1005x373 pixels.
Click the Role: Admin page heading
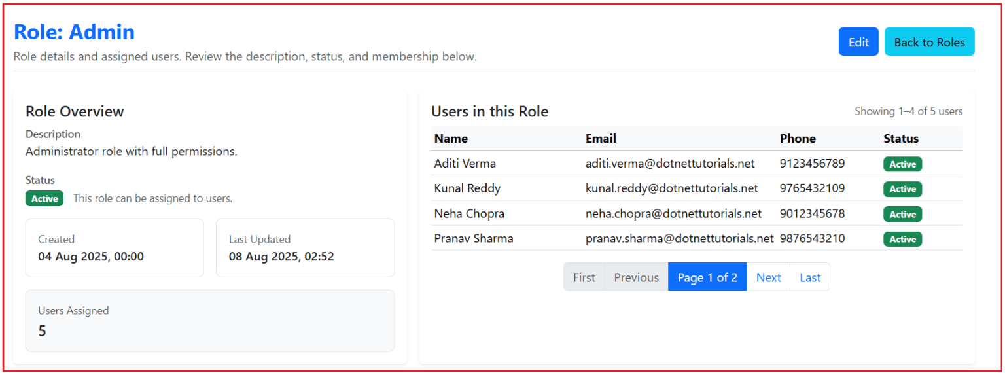[74, 32]
